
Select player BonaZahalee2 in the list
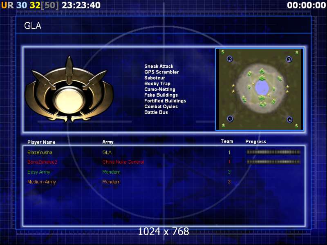pyautogui.click(x=42, y=162)
